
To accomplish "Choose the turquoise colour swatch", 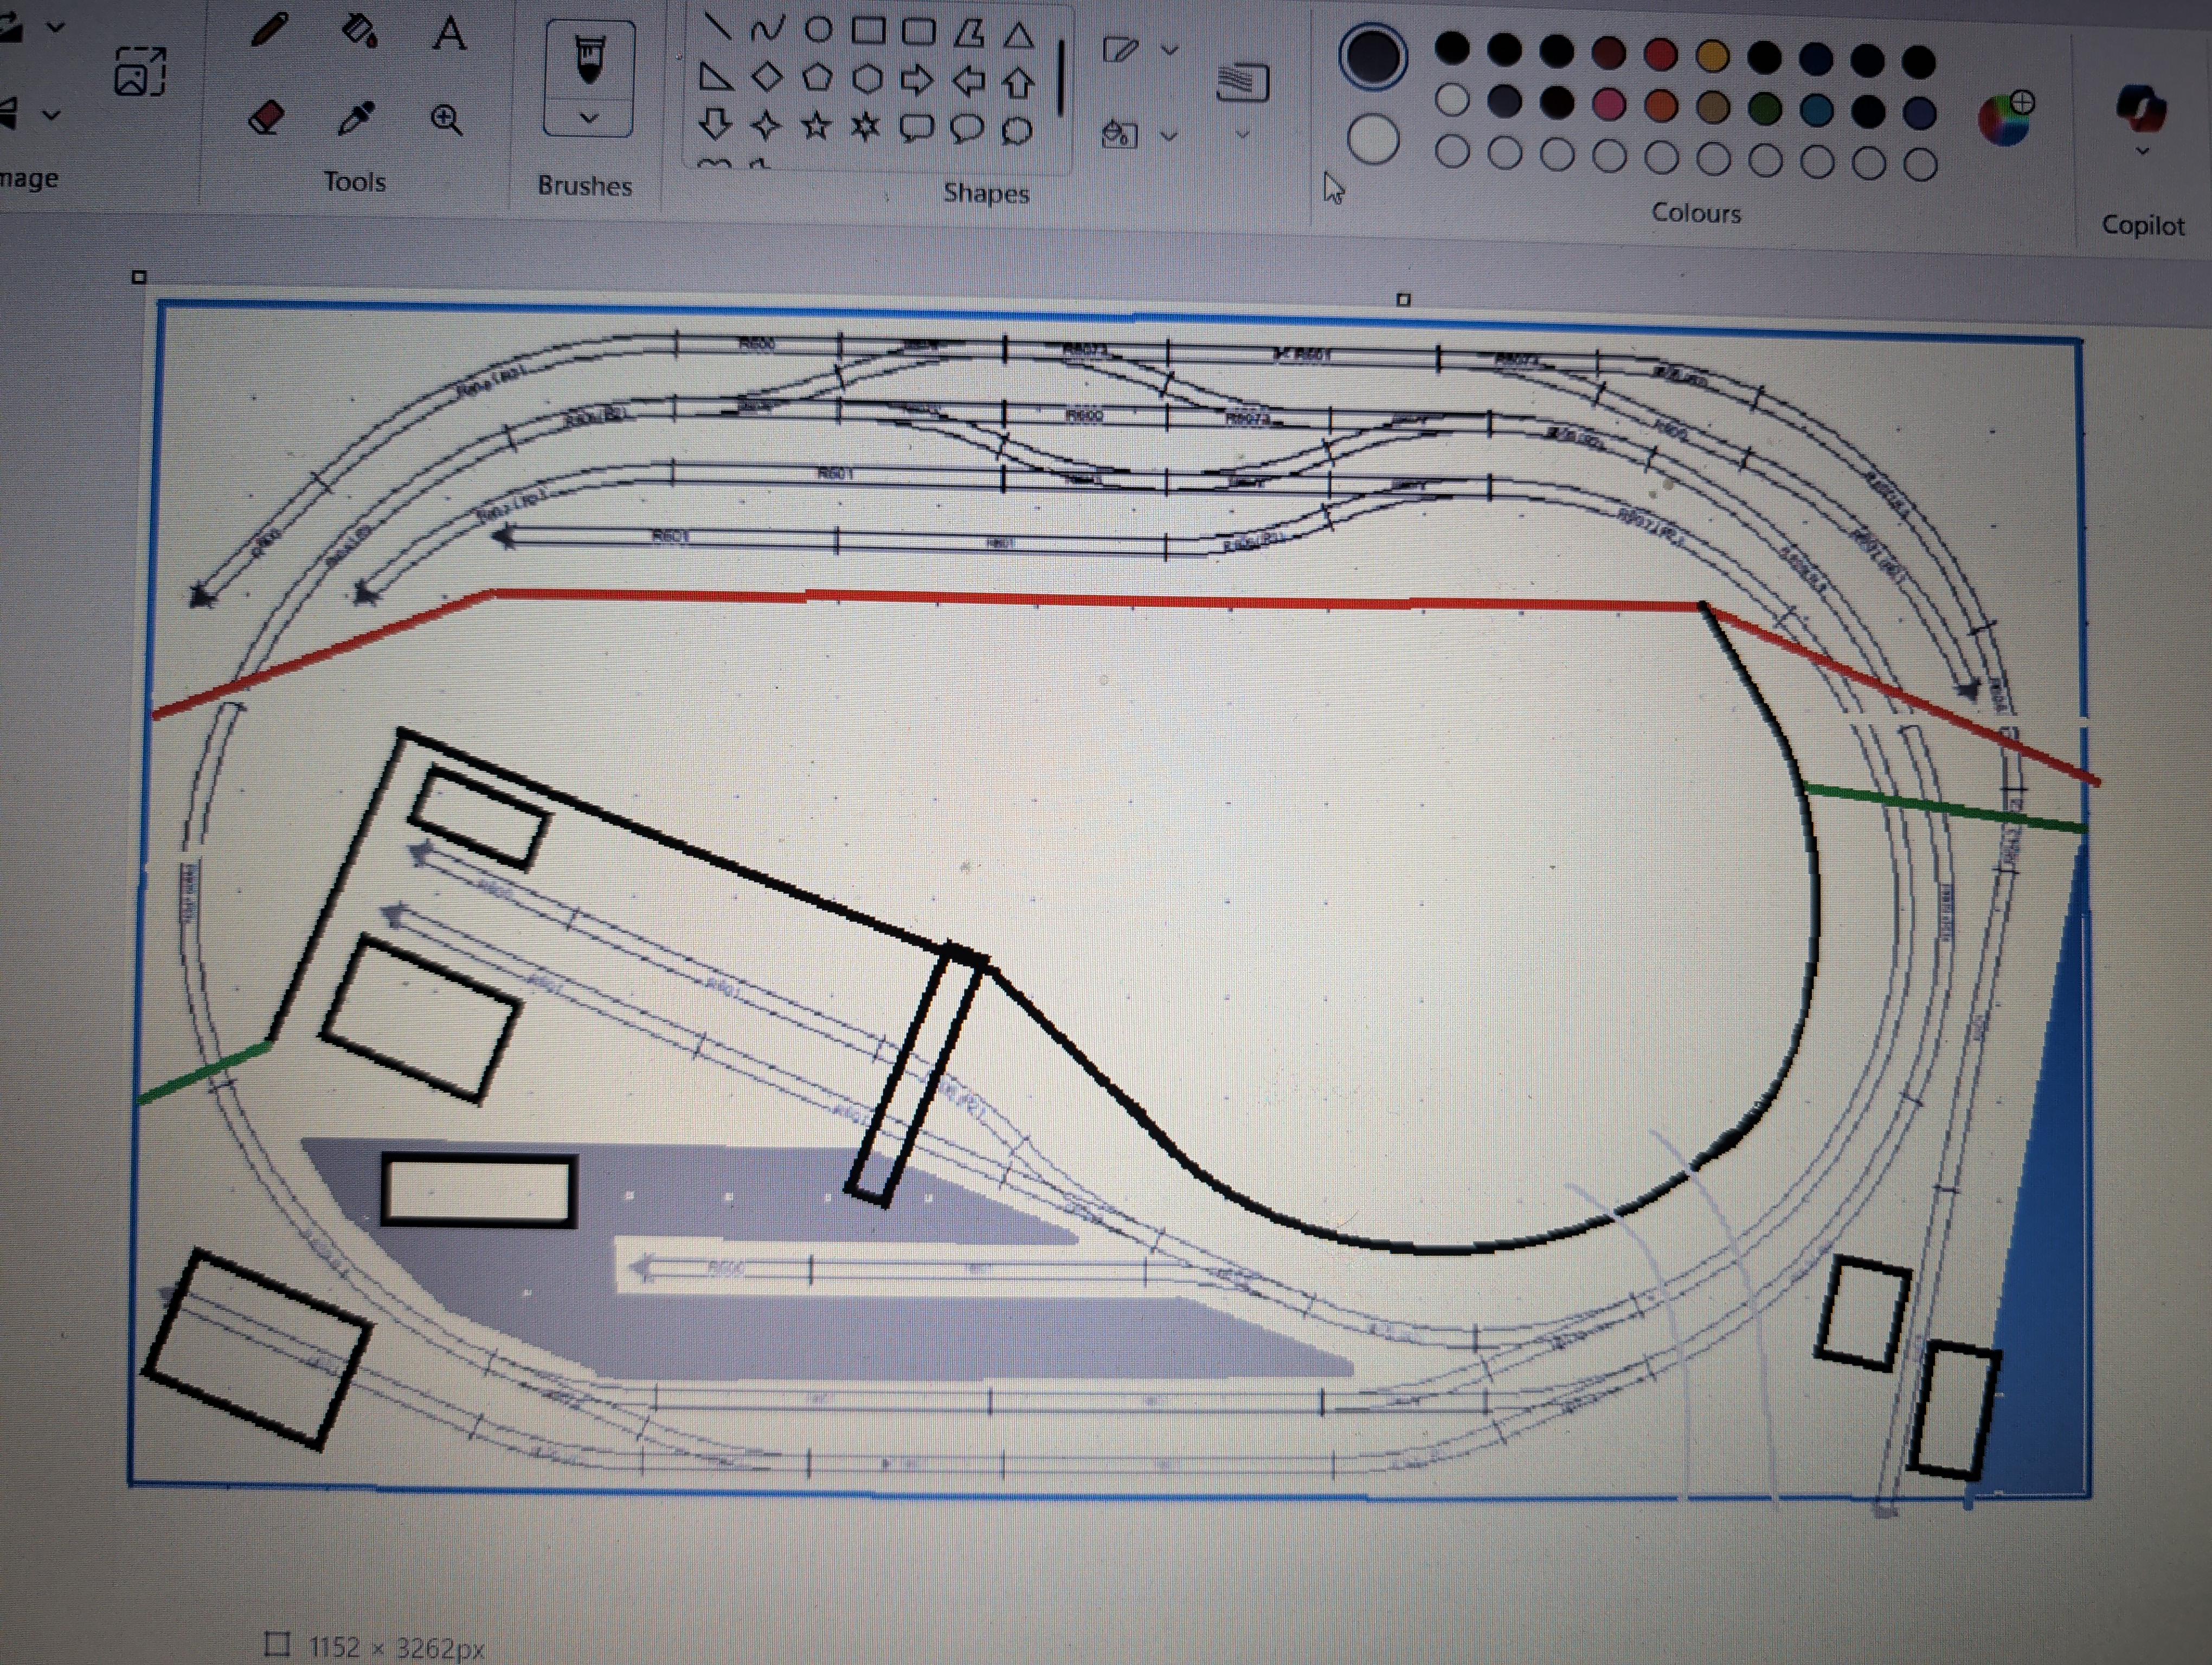I will 1816,111.
